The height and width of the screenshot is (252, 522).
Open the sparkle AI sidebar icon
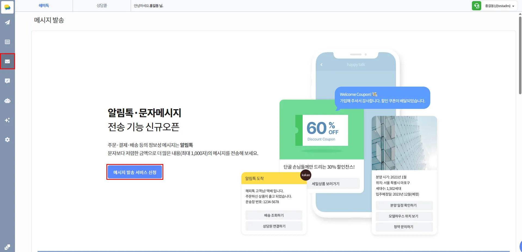[x=7, y=120]
